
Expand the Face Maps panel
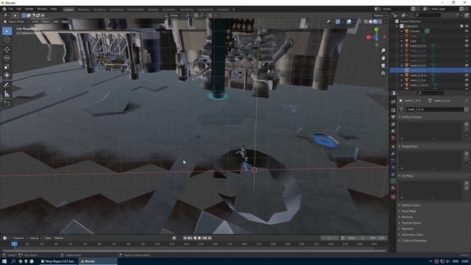[x=409, y=211]
